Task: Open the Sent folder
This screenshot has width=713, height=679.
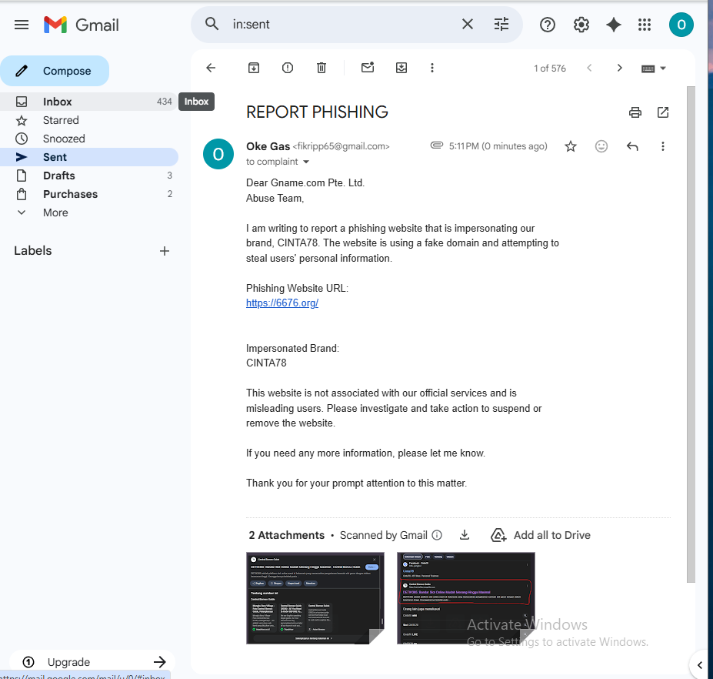Action: (88, 157)
